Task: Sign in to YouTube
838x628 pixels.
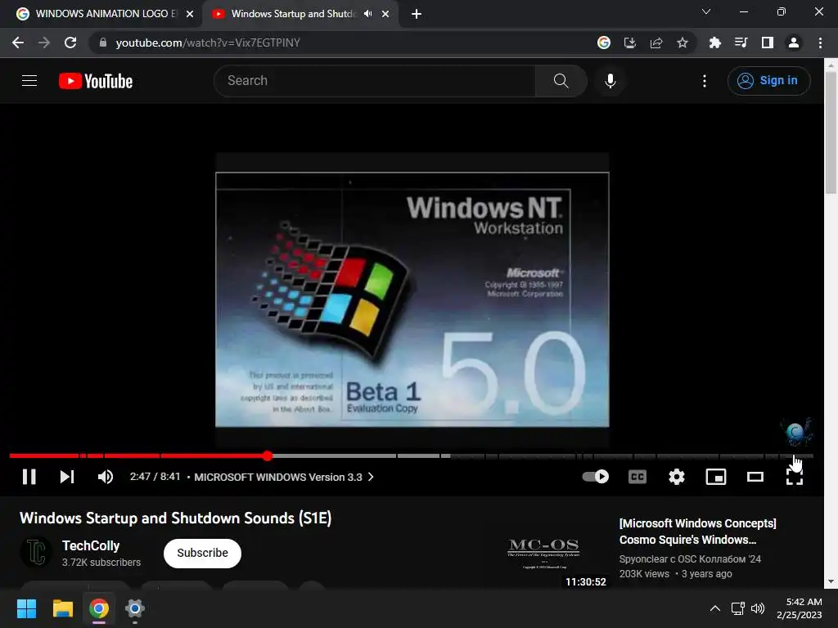Action: tap(768, 81)
